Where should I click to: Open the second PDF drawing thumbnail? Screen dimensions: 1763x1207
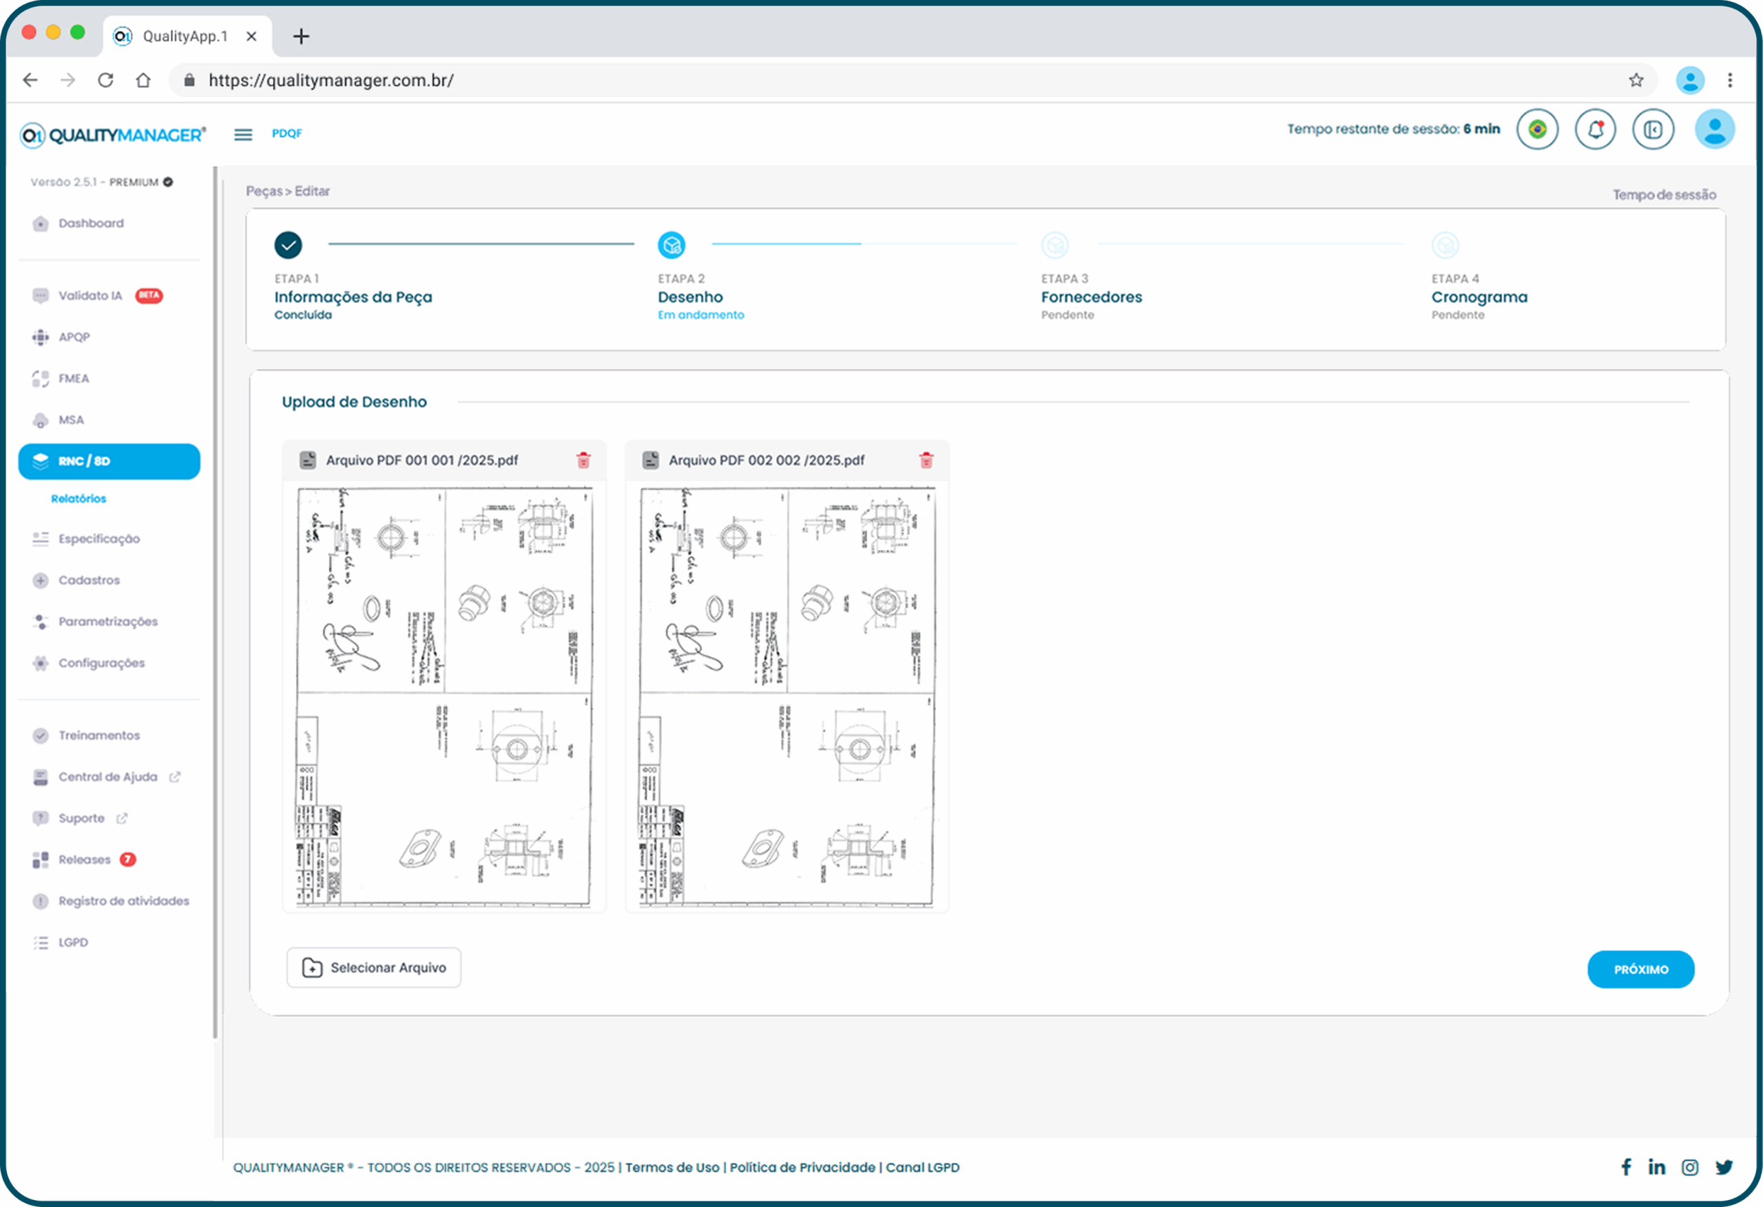coord(786,696)
